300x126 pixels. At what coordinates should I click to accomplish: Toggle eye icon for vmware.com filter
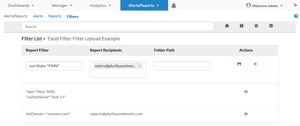click(246, 114)
